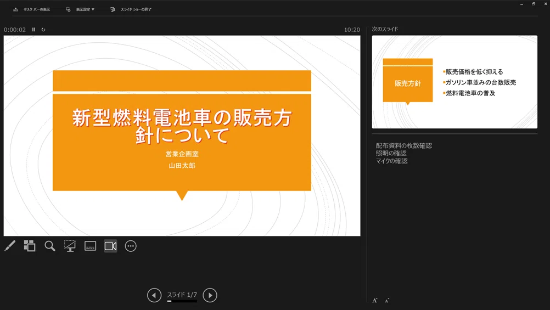550x310 pixels.
Task: Click the current slide in main view
Action: (x=182, y=136)
